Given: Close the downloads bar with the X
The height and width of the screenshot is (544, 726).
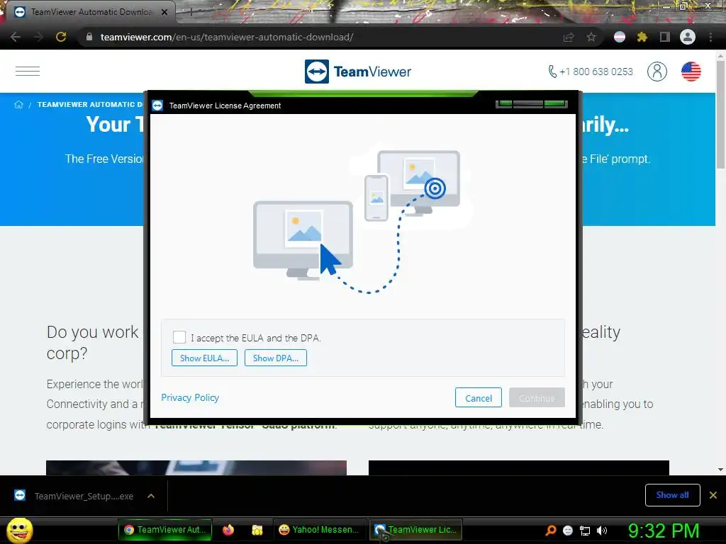Looking at the screenshot, I should coord(713,495).
